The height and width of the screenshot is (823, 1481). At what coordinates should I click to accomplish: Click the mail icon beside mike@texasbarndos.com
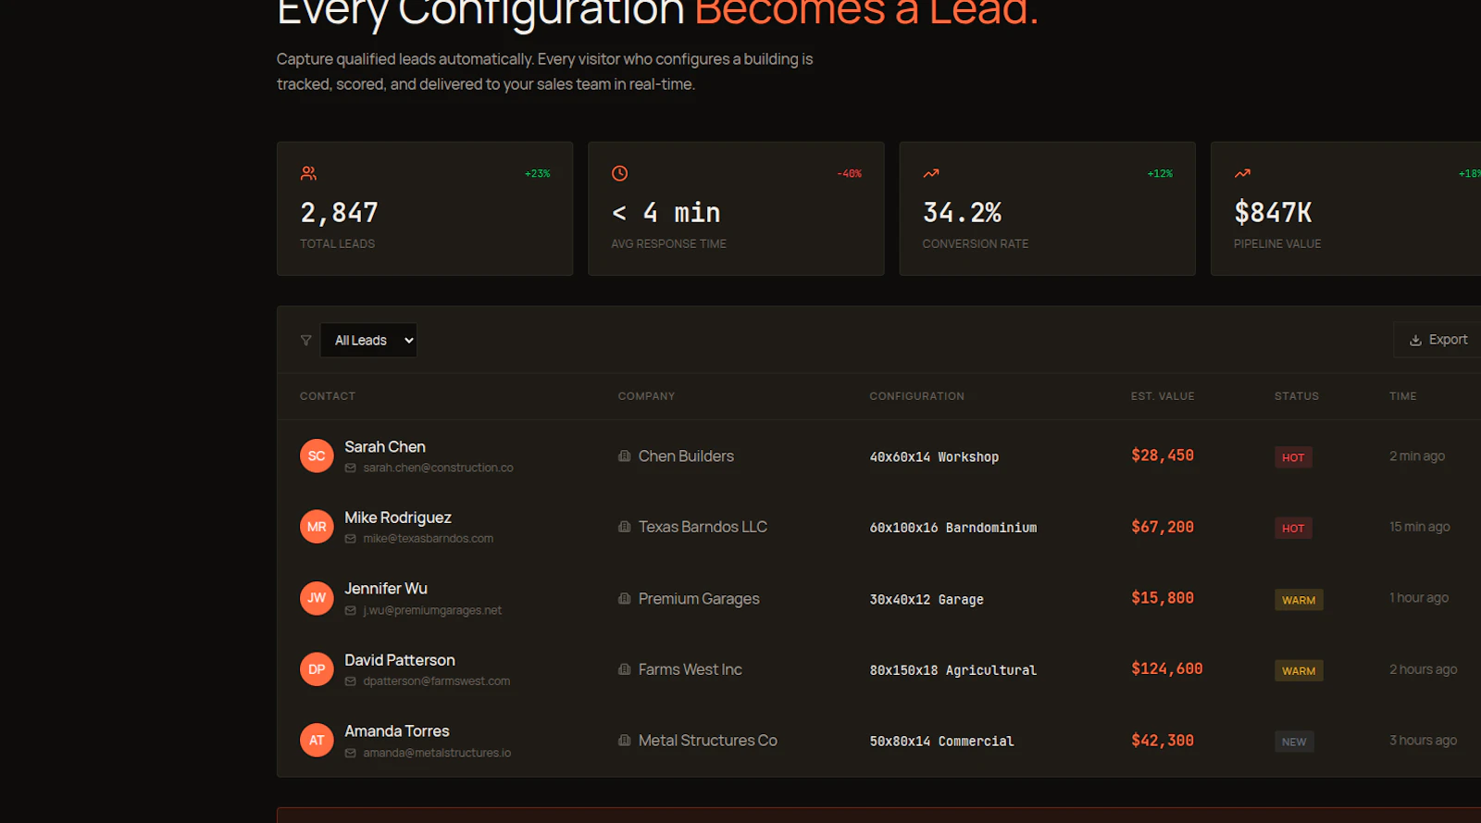pos(351,539)
